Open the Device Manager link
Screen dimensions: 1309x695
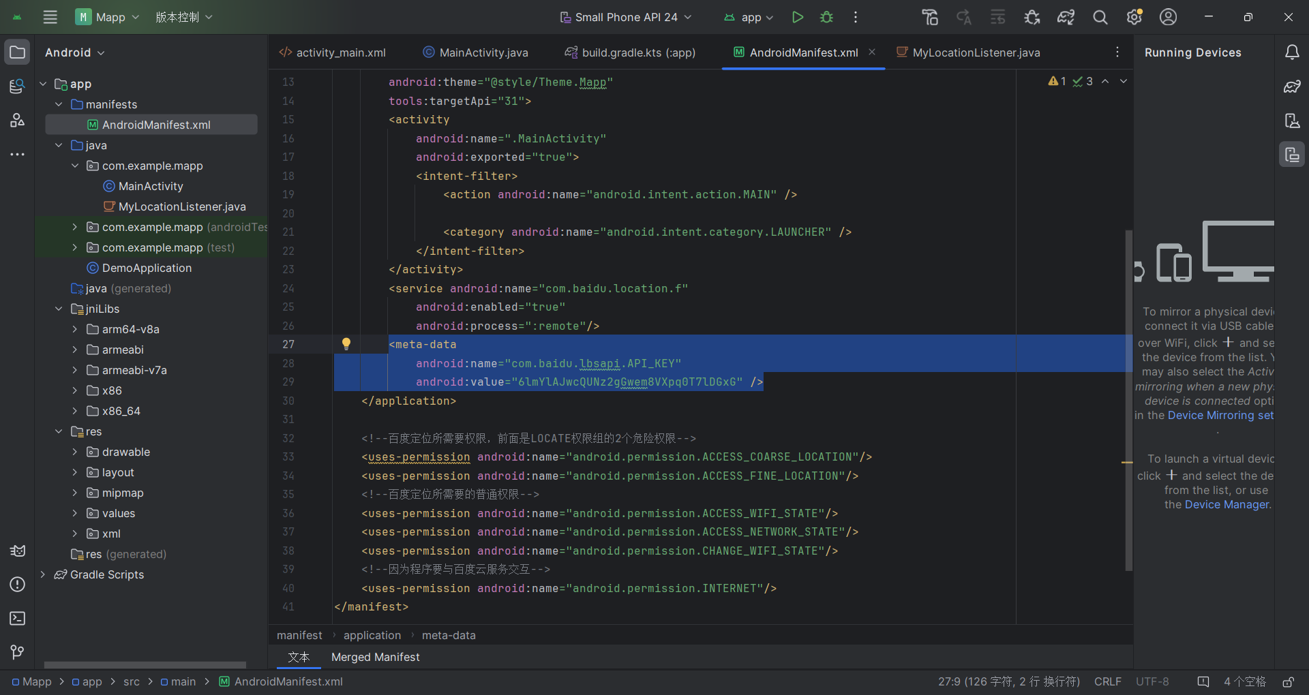point(1227,504)
